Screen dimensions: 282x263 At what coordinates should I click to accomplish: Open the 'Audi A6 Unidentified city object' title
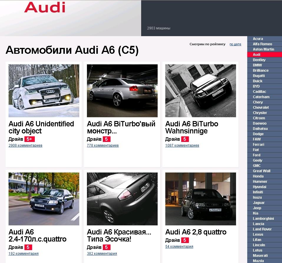pos(41,127)
